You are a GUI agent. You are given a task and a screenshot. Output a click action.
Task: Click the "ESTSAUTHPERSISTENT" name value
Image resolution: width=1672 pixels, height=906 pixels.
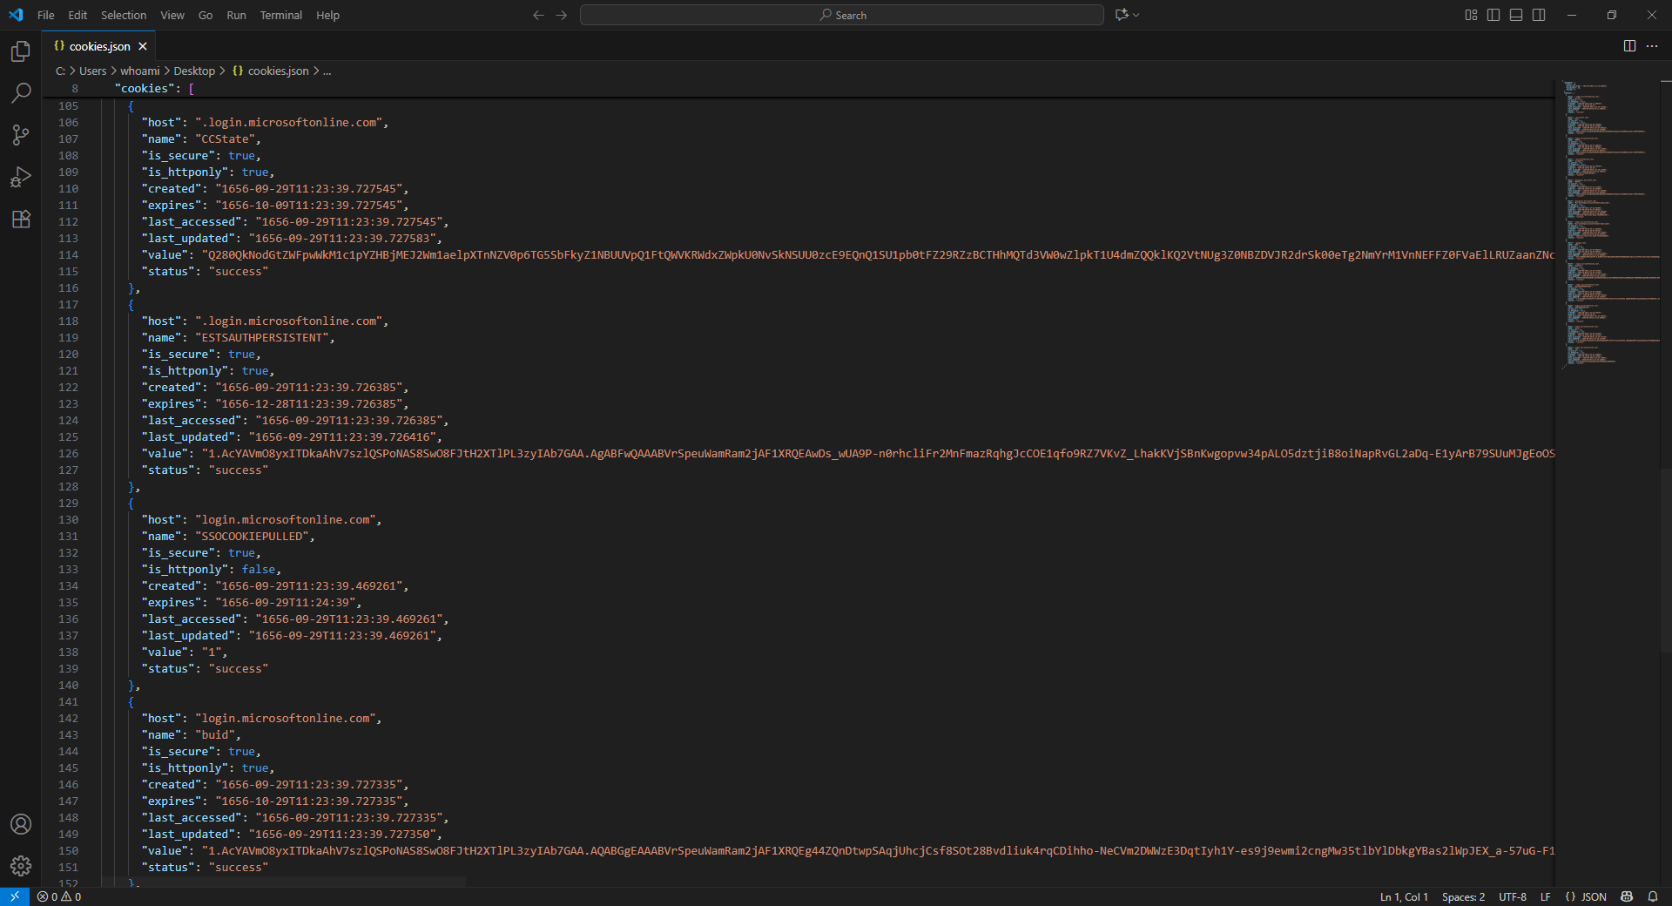262,338
